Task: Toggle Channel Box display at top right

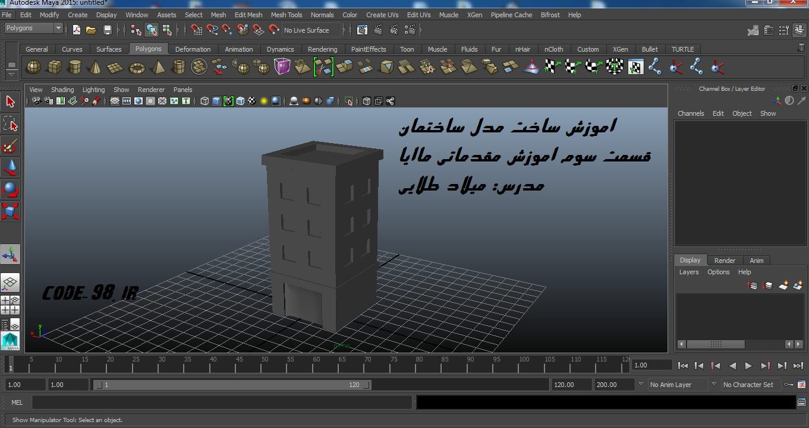Action: pyautogui.click(x=799, y=30)
